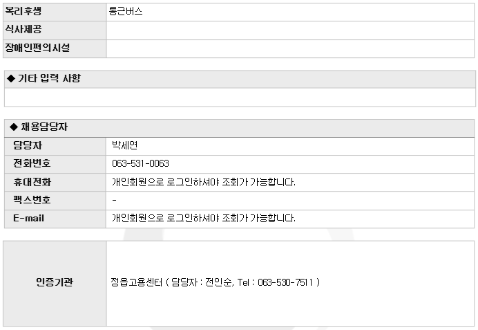Click the 기타 입력 사항 section header text
The width and height of the screenshot is (478, 330).
[x=49, y=79]
